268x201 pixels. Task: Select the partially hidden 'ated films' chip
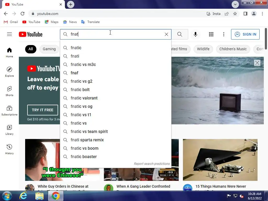(x=181, y=49)
